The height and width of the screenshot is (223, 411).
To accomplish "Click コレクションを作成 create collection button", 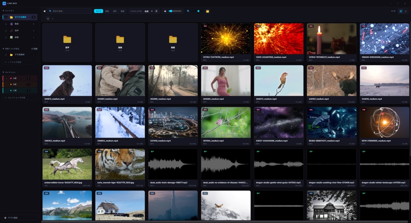I will coord(20,98).
